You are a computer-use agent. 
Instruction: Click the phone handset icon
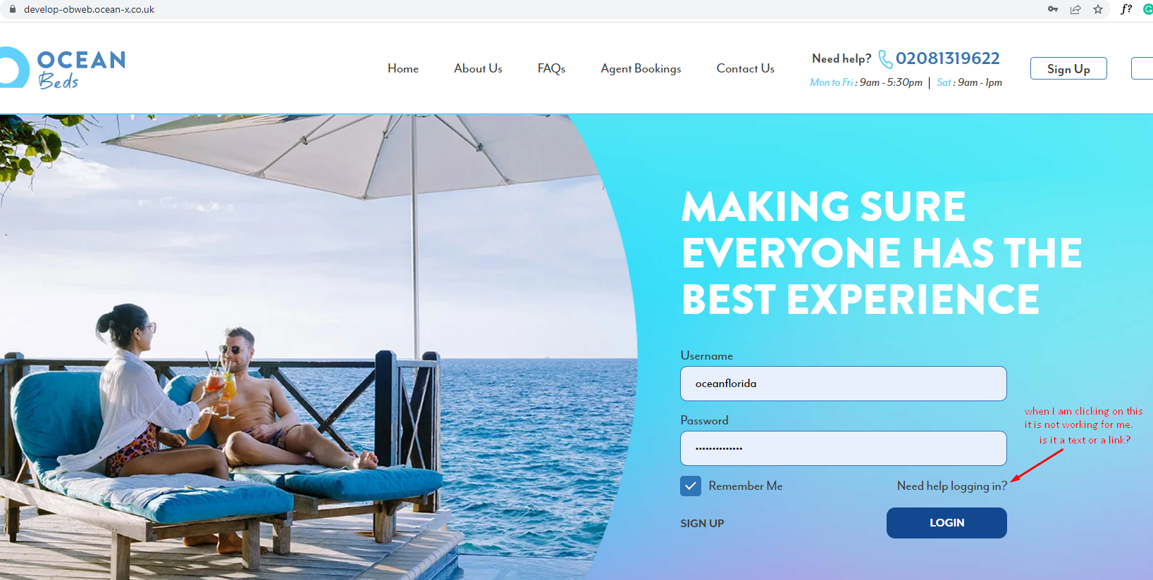coord(885,60)
